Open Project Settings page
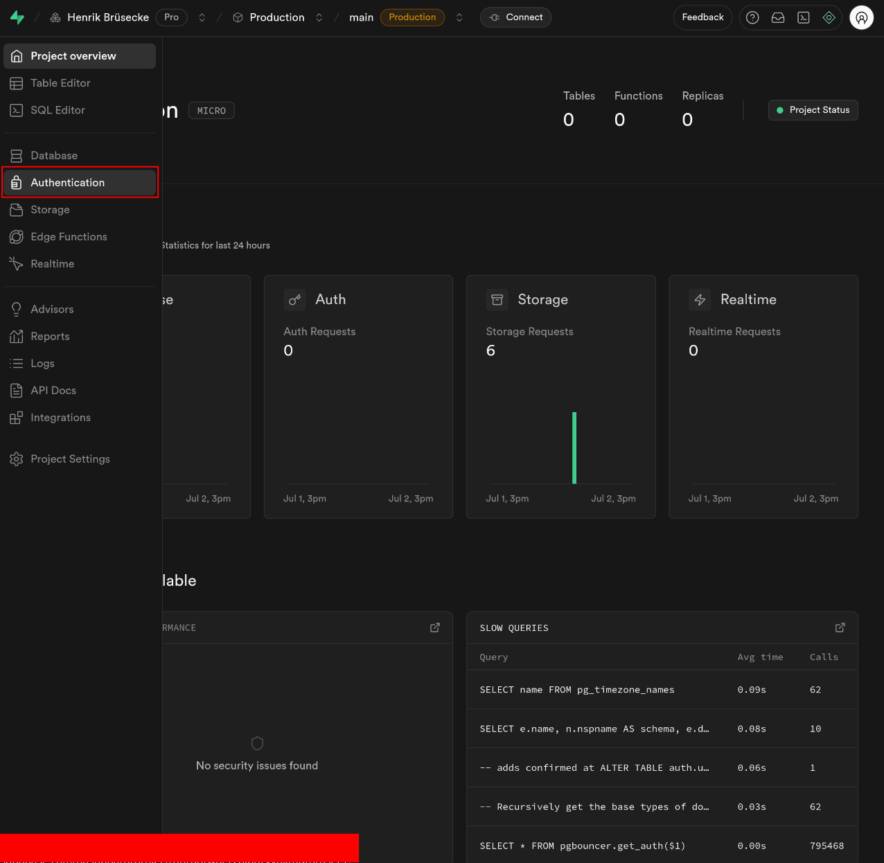Image resolution: width=884 pixels, height=863 pixels. [x=70, y=459]
